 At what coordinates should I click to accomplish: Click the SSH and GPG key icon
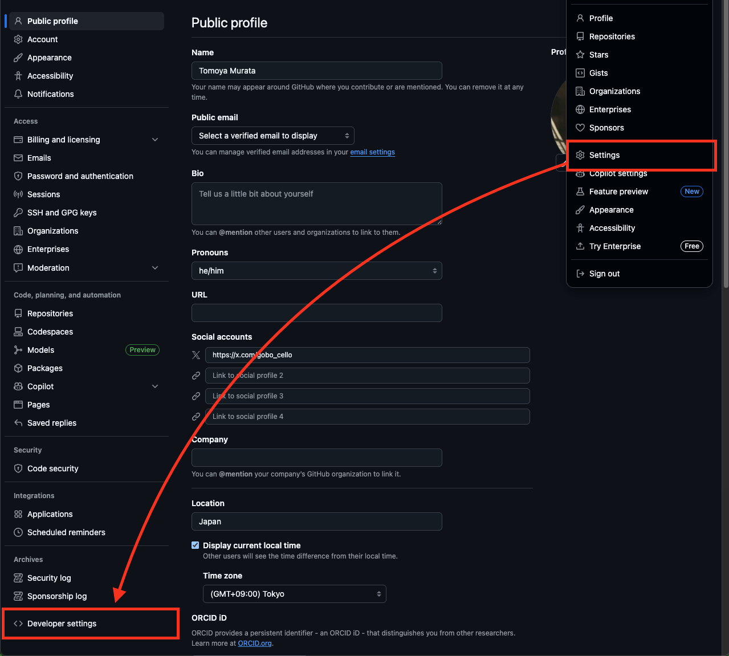tap(18, 213)
